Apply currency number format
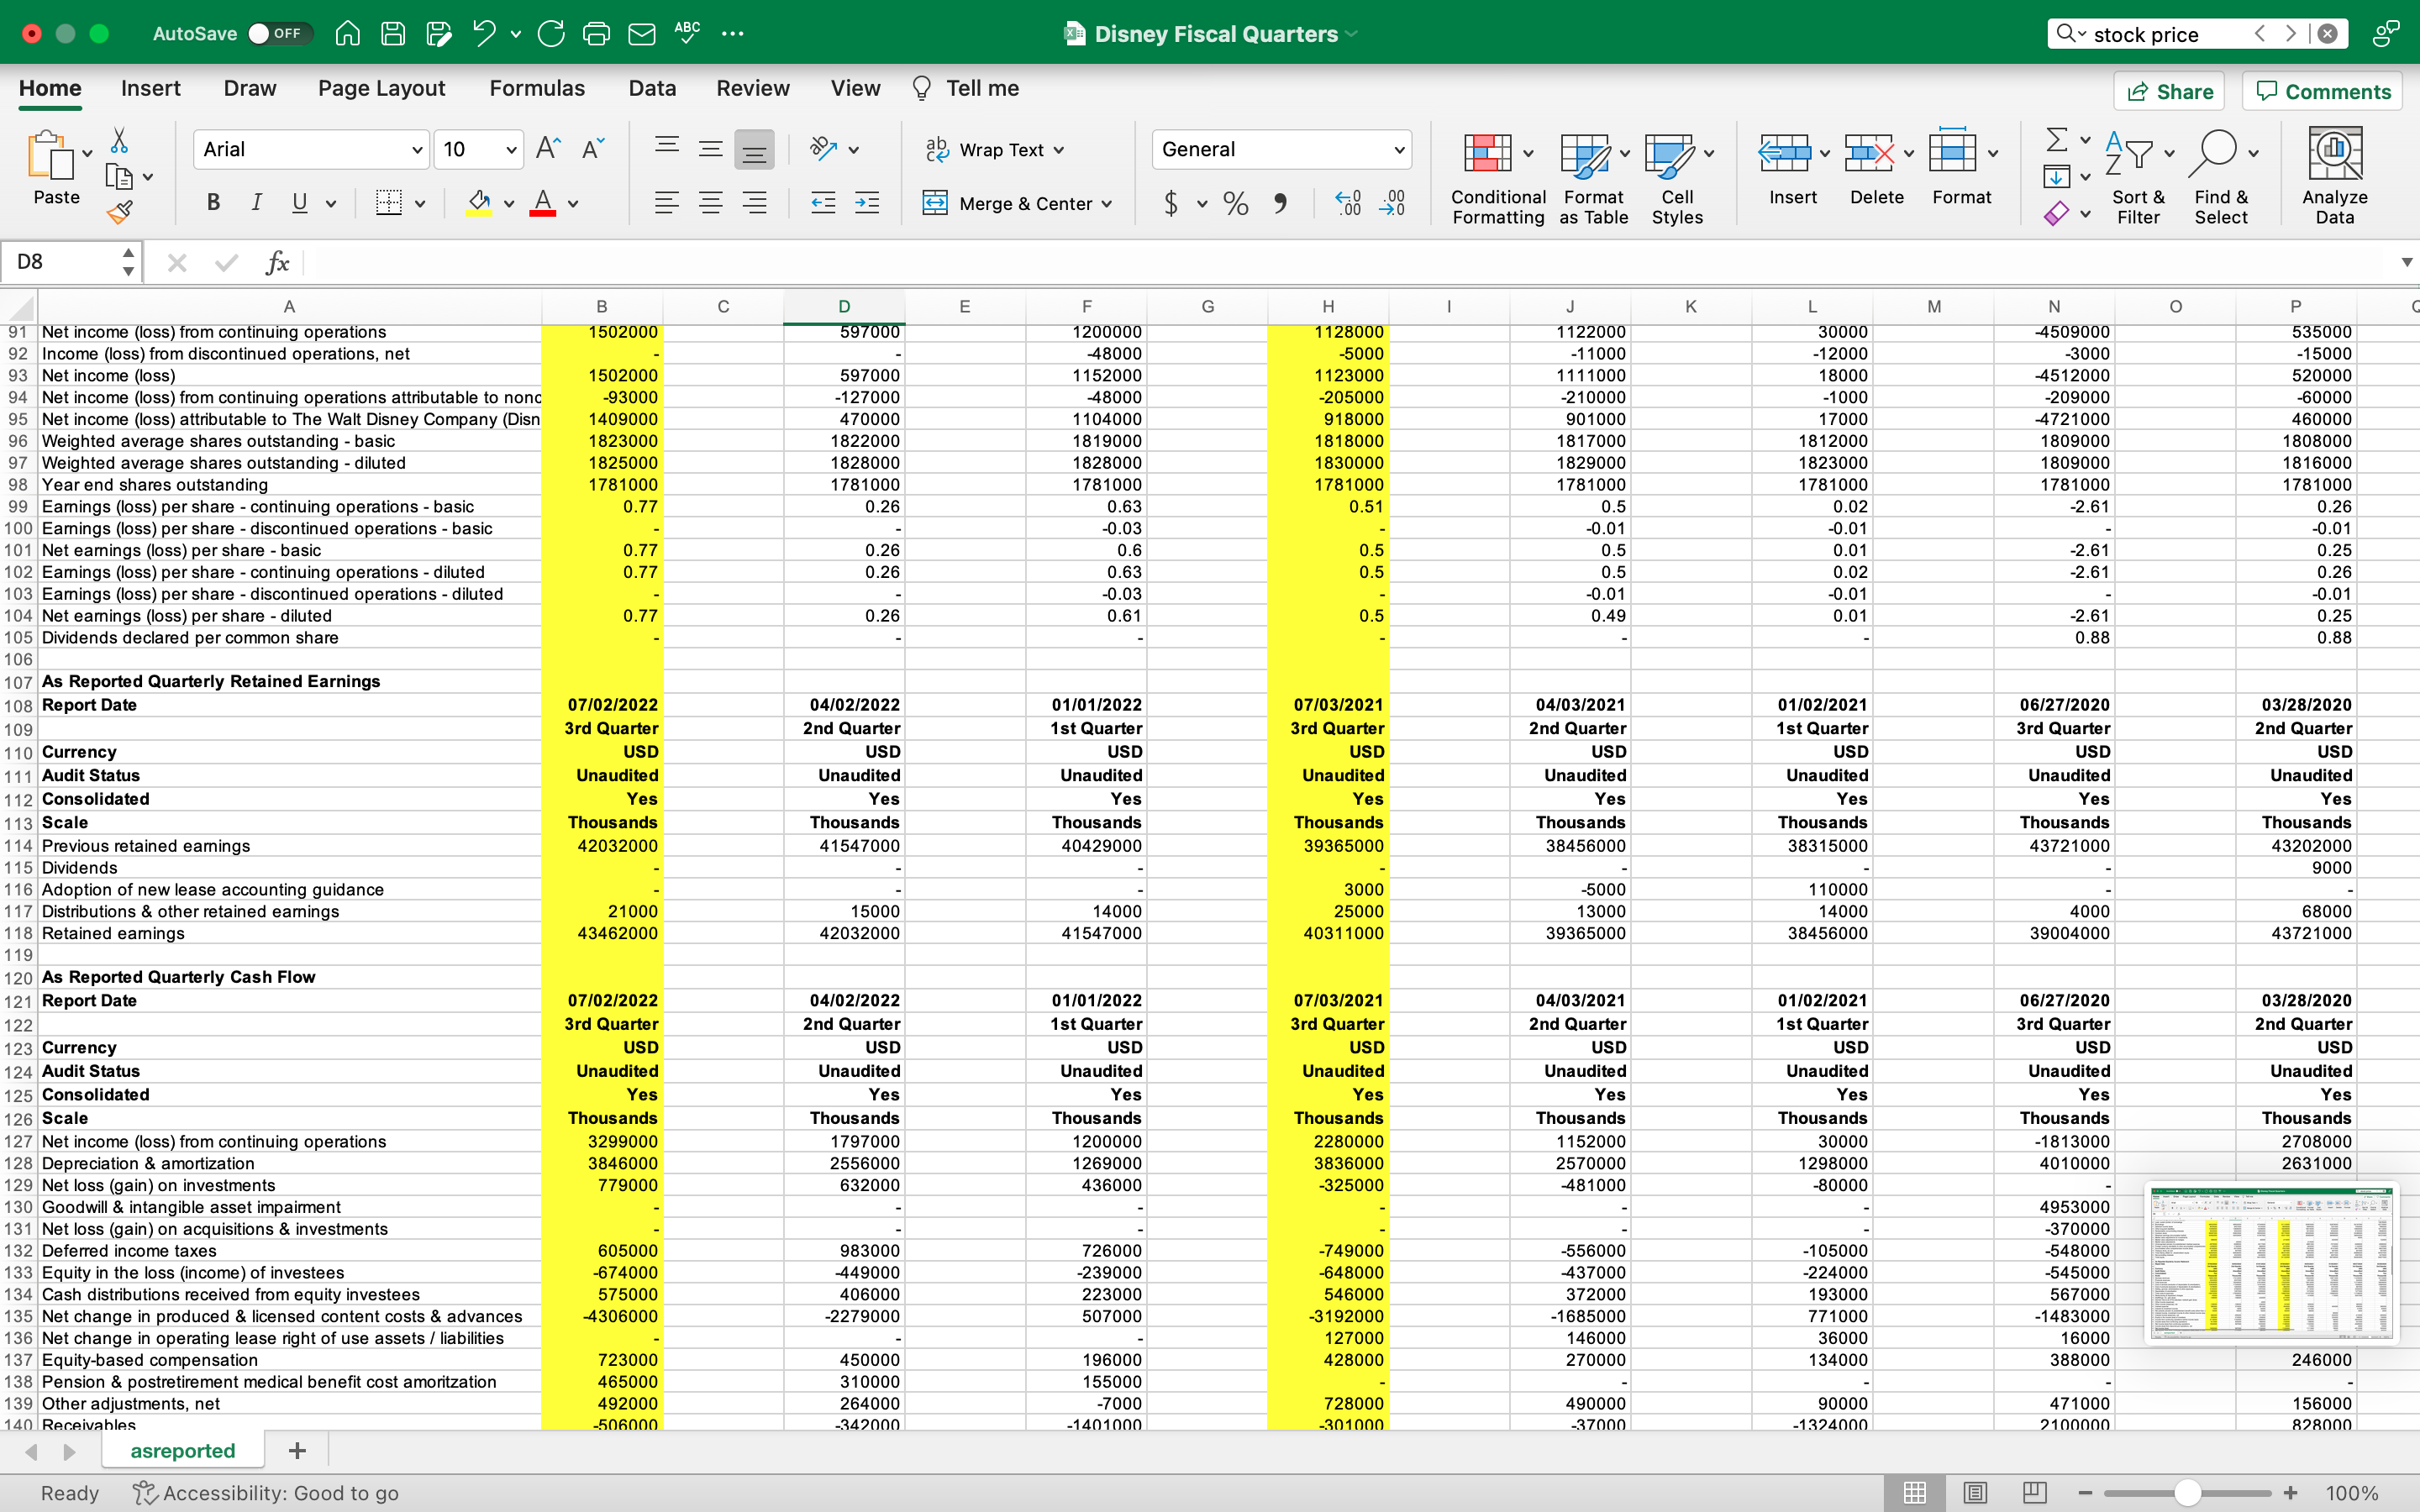2420x1512 pixels. (1174, 203)
